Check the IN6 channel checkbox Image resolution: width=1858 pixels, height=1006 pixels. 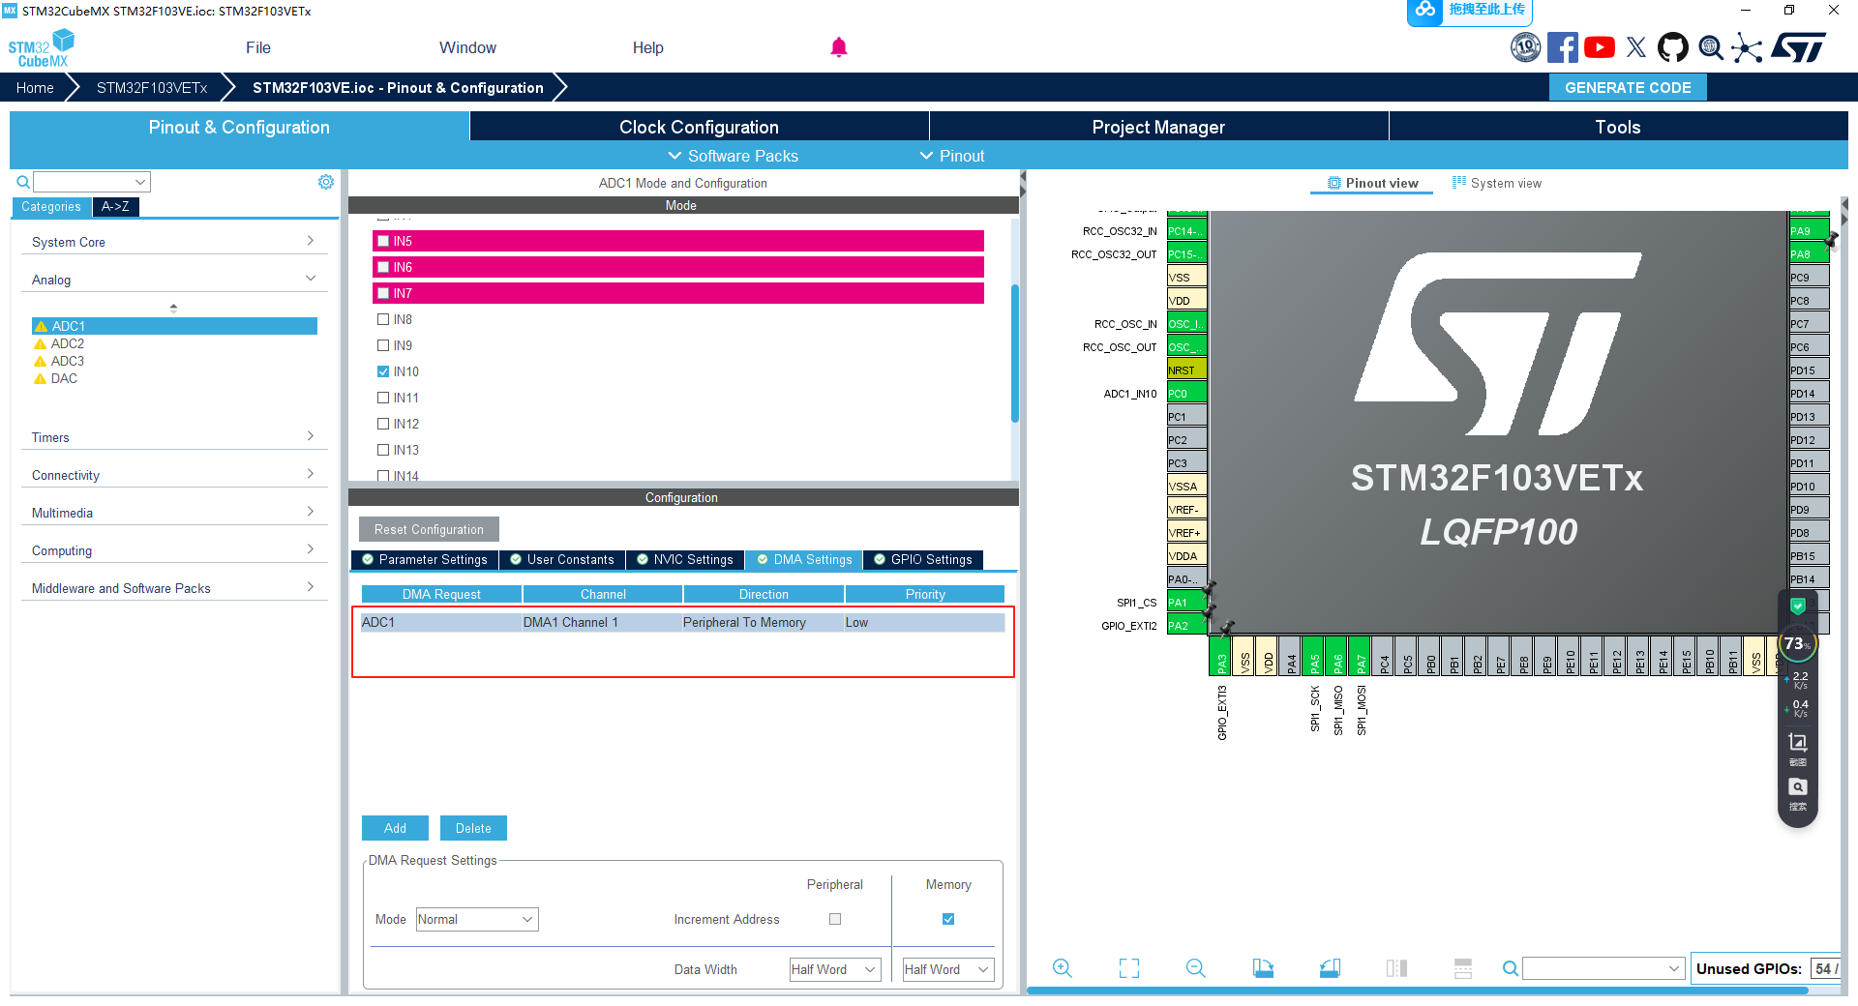pos(383,267)
